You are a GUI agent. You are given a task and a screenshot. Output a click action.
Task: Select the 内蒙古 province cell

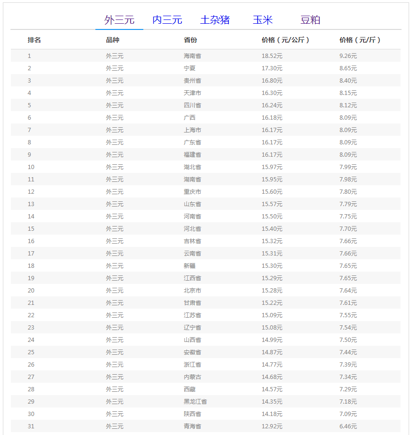(x=192, y=377)
